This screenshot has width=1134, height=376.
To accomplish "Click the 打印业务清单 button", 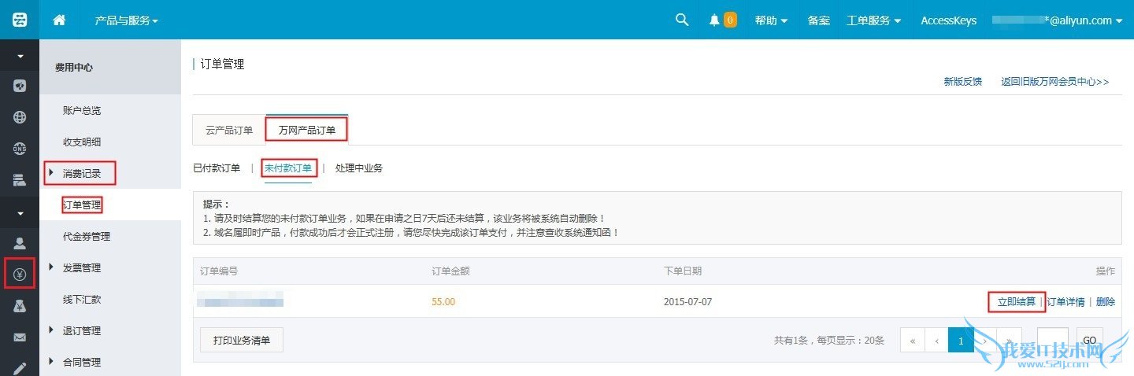I will pyautogui.click(x=242, y=341).
